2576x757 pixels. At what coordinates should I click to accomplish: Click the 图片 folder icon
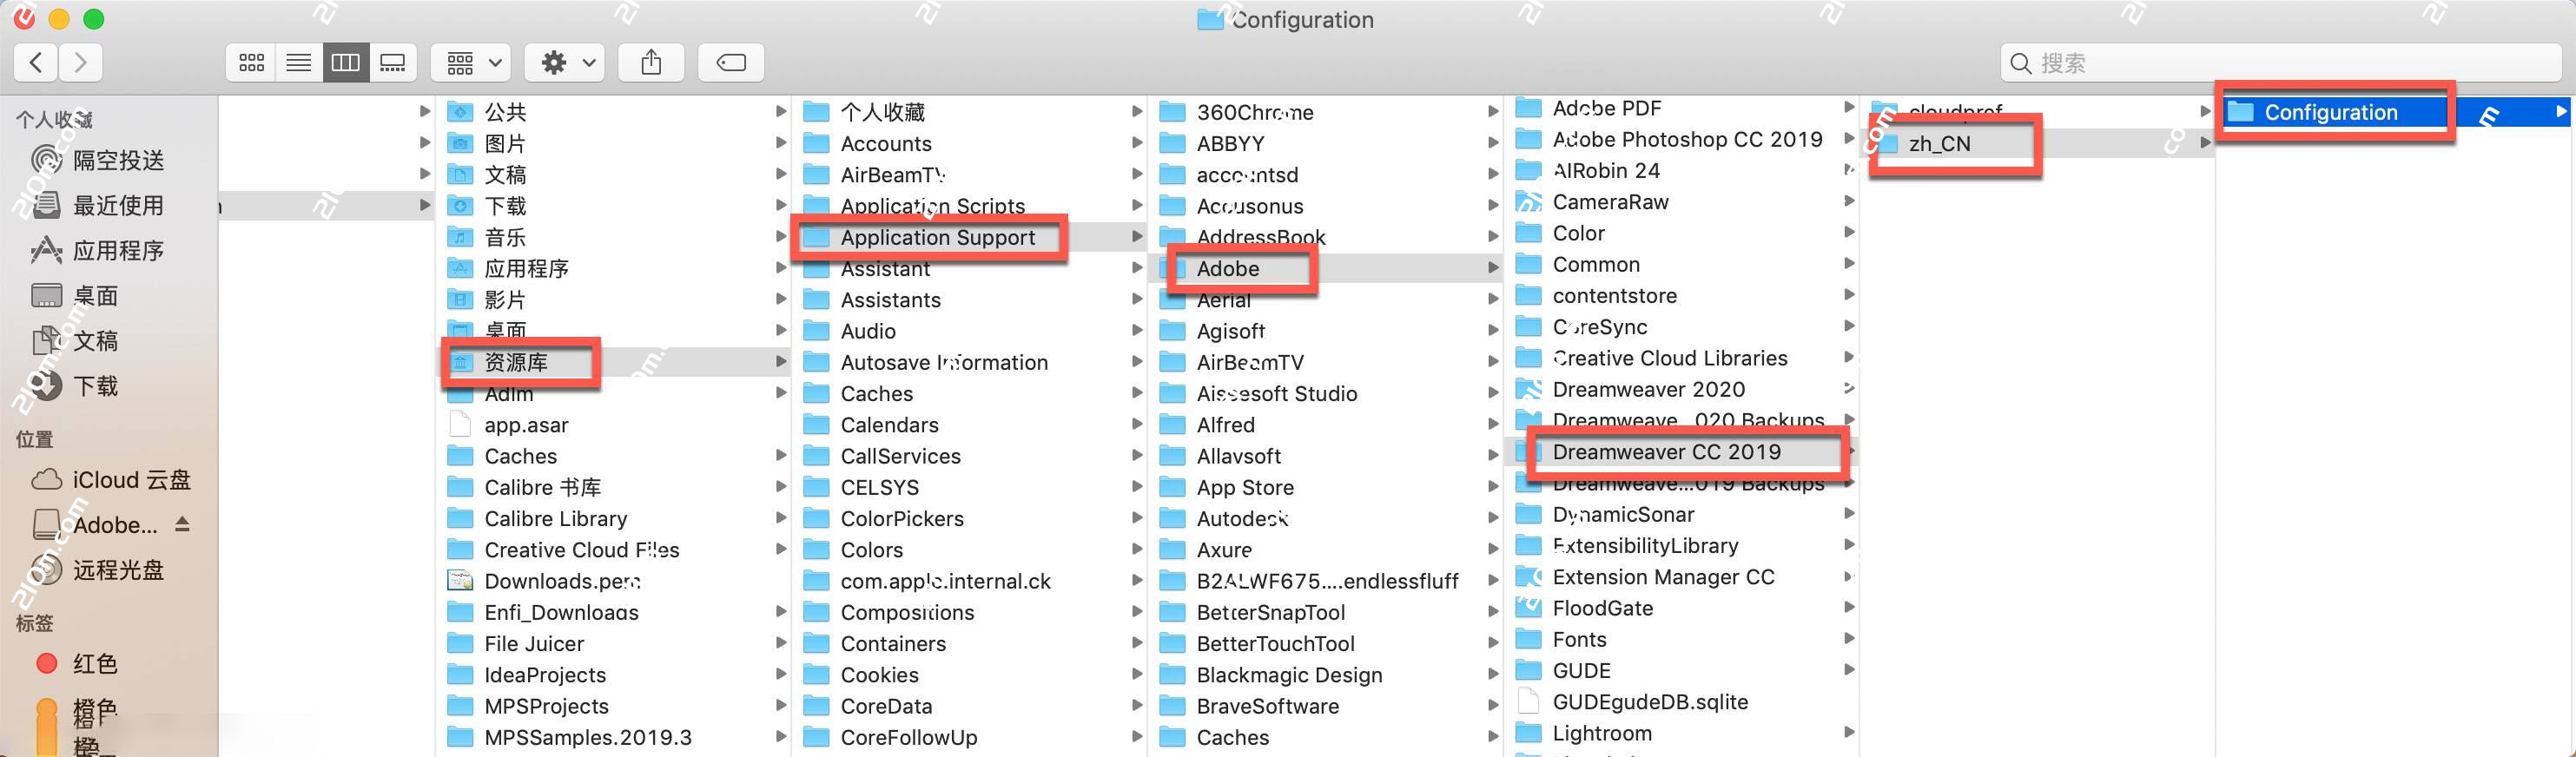coord(460,143)
